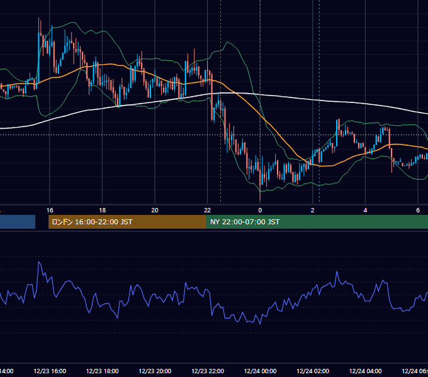Click the NY 22:00-07:00 JST session bar
Screen dimensions: 428x377
[317, 222]
